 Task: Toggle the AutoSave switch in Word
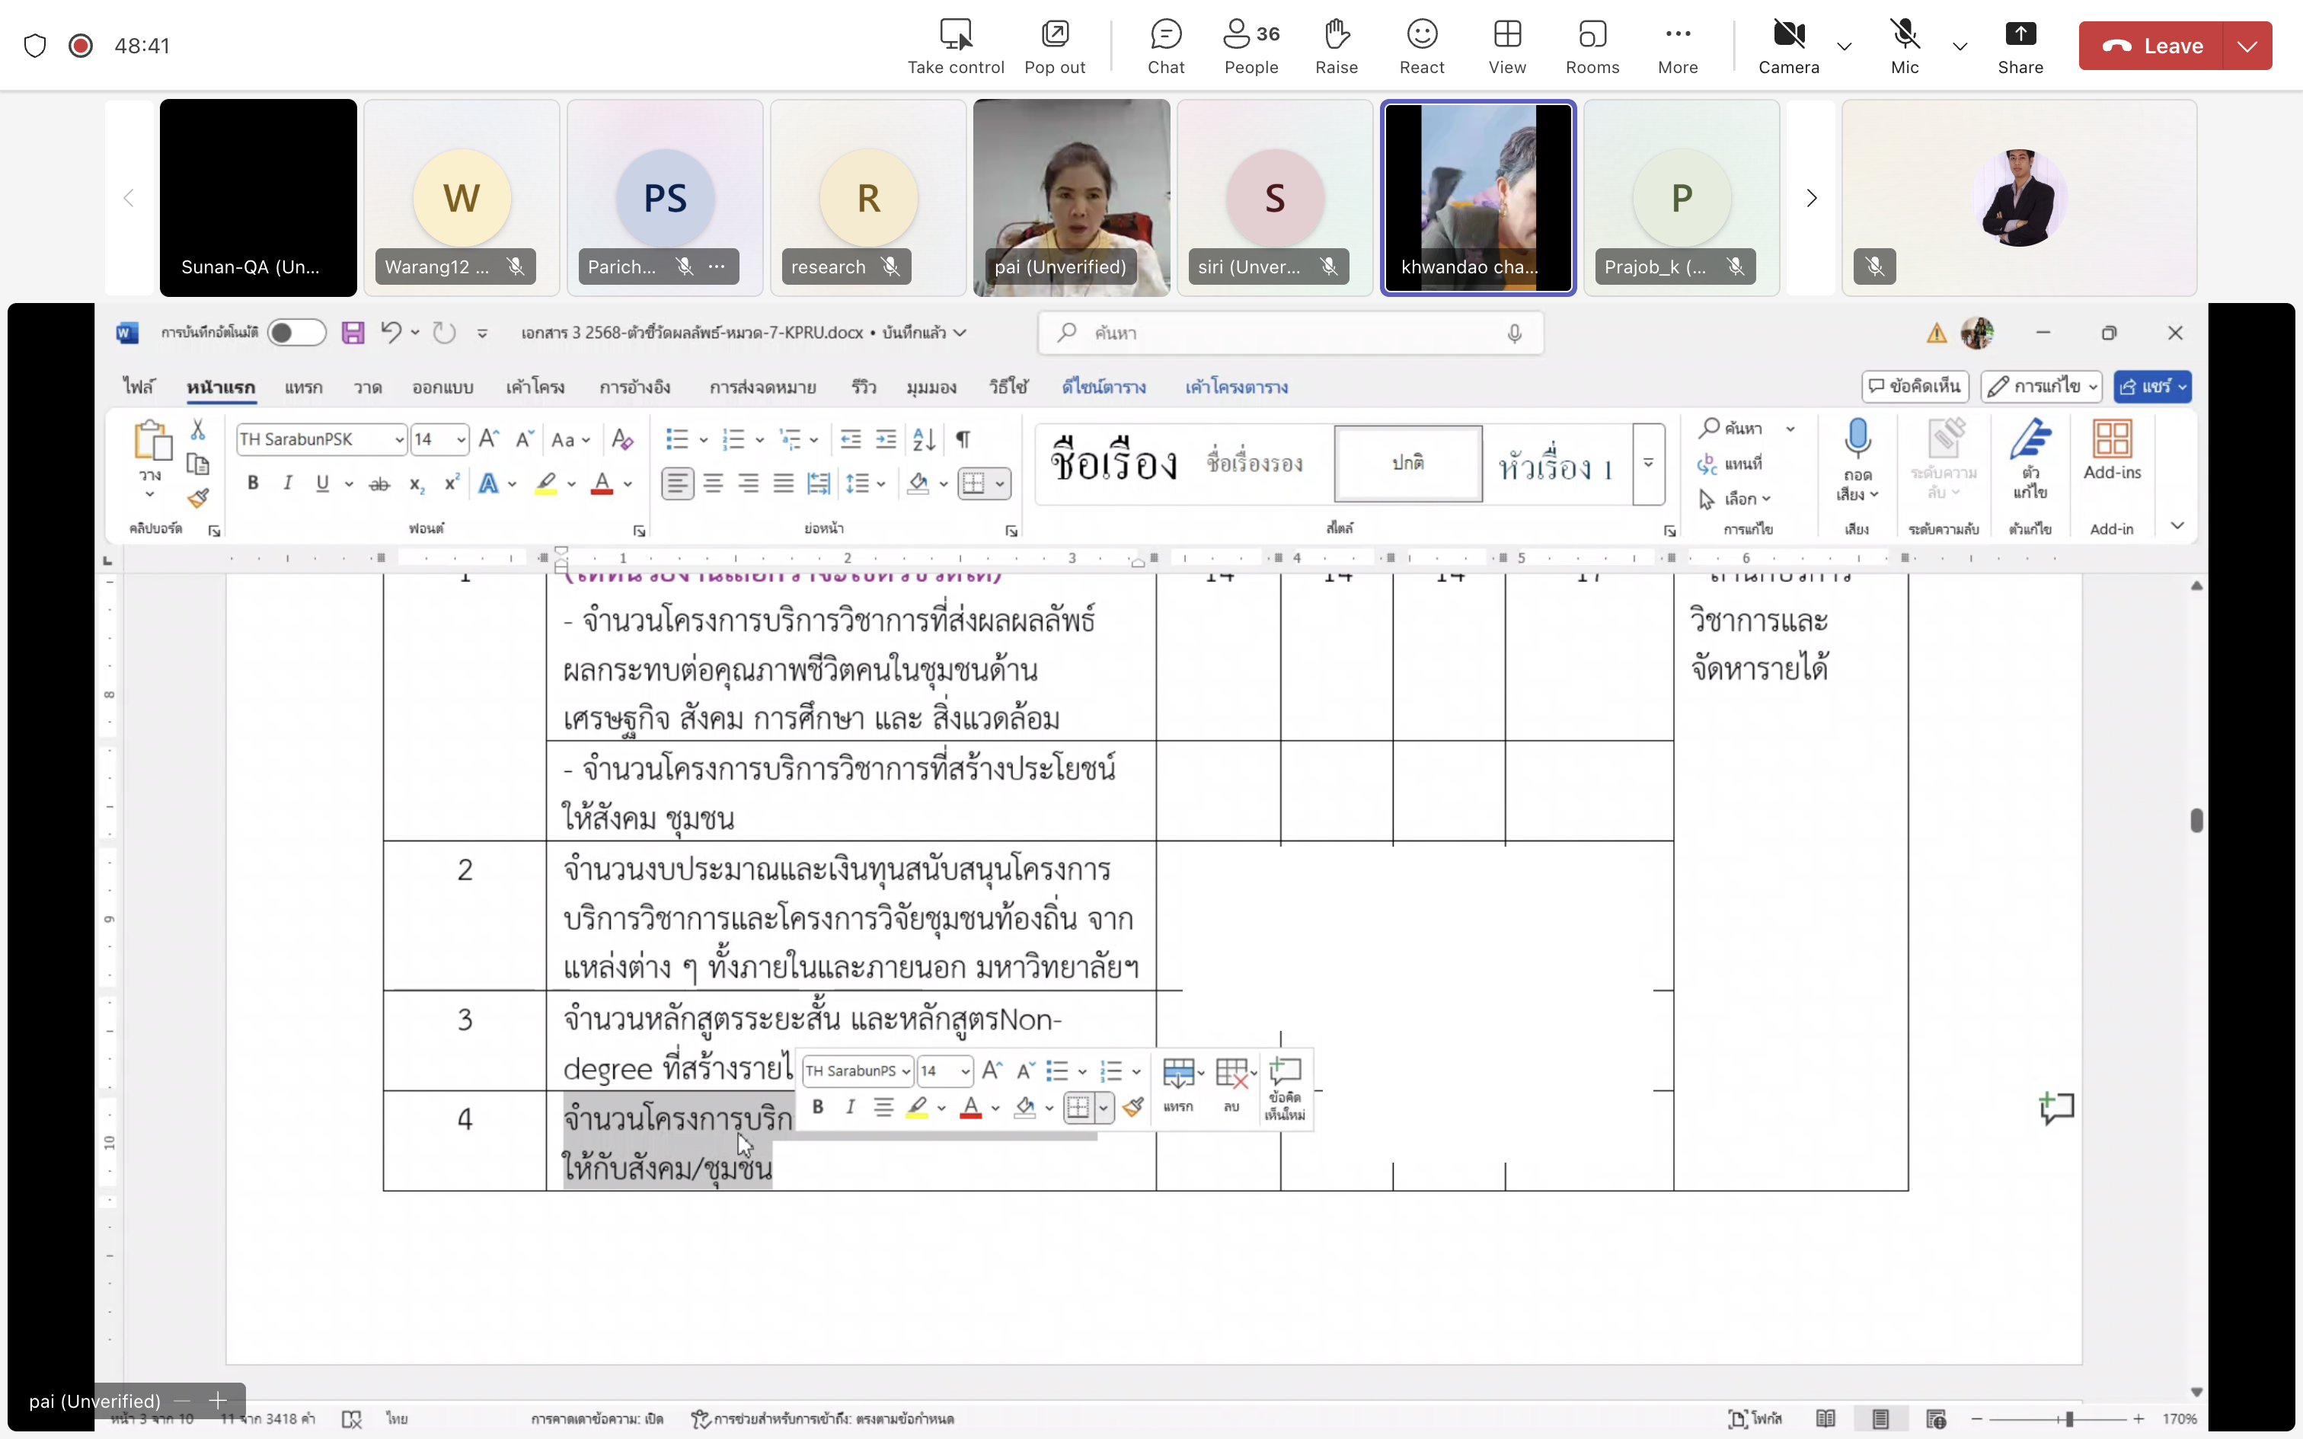click(296, 332)
